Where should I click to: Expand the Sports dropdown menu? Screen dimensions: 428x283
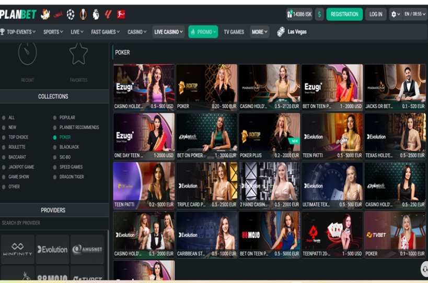[x=53, y=32]
